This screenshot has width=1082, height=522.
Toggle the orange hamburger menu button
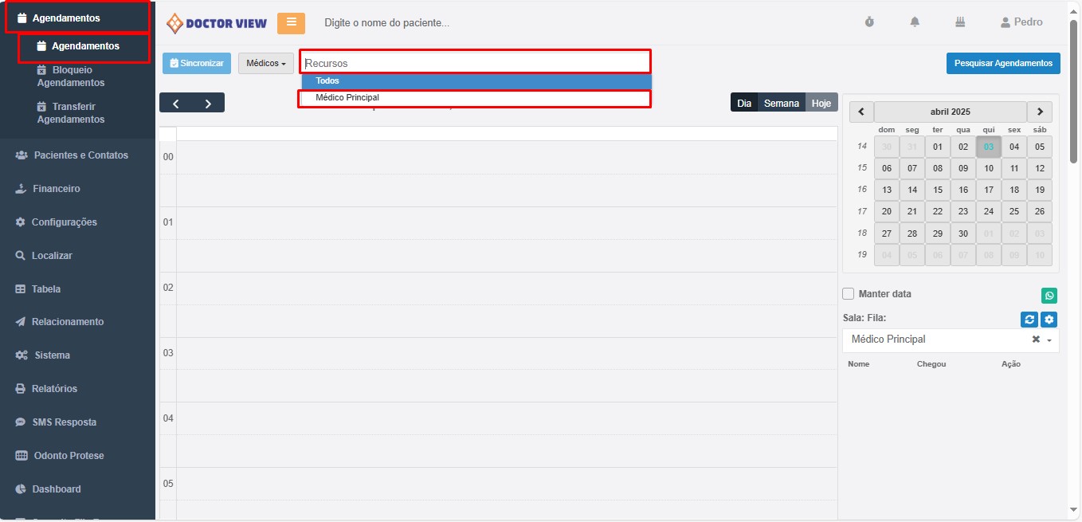click(x=291, y=23)
